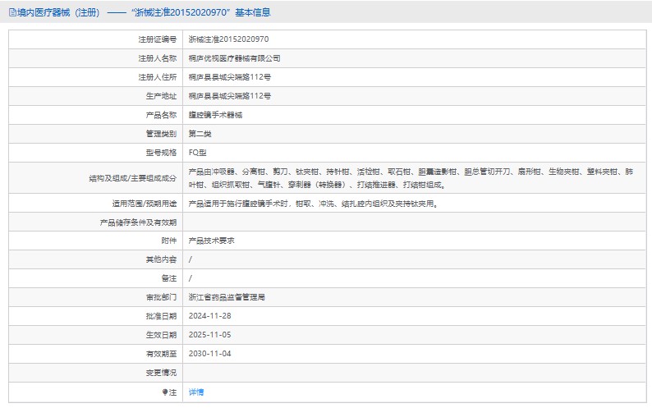The height and width of the screenshot is (408, 652).
Task: Click the lightbulb icon beside 注 label
Action: [163, 392]
